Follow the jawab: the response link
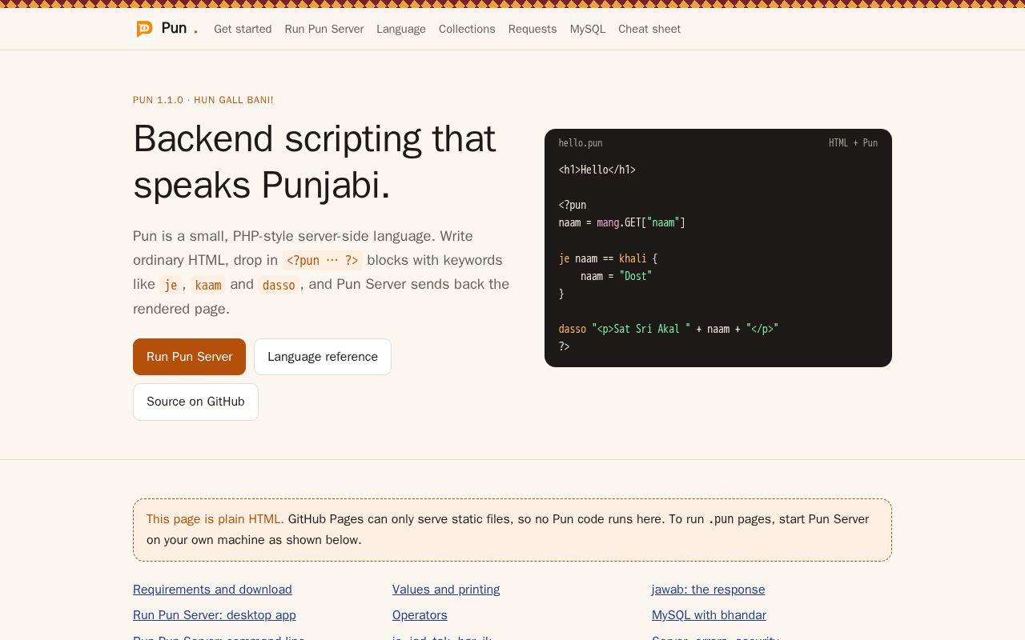 coord(709,590)
